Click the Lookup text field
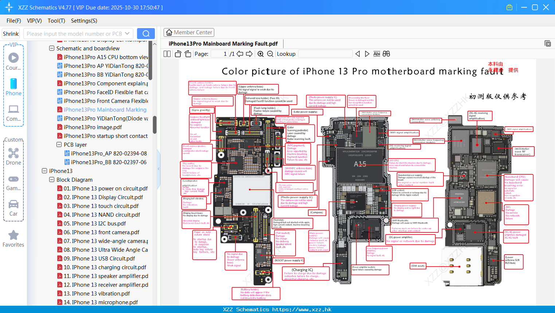Image resolution: width=555 pixels, height=313 pixels. click(325, 54)
